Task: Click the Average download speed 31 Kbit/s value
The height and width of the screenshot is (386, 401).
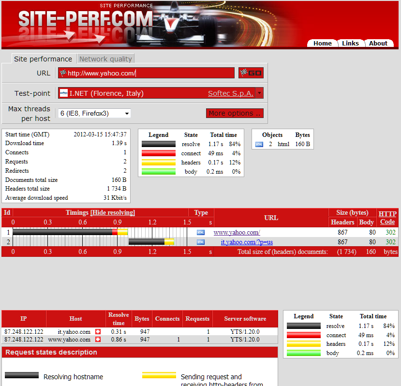Action: (x=115, y=198)
